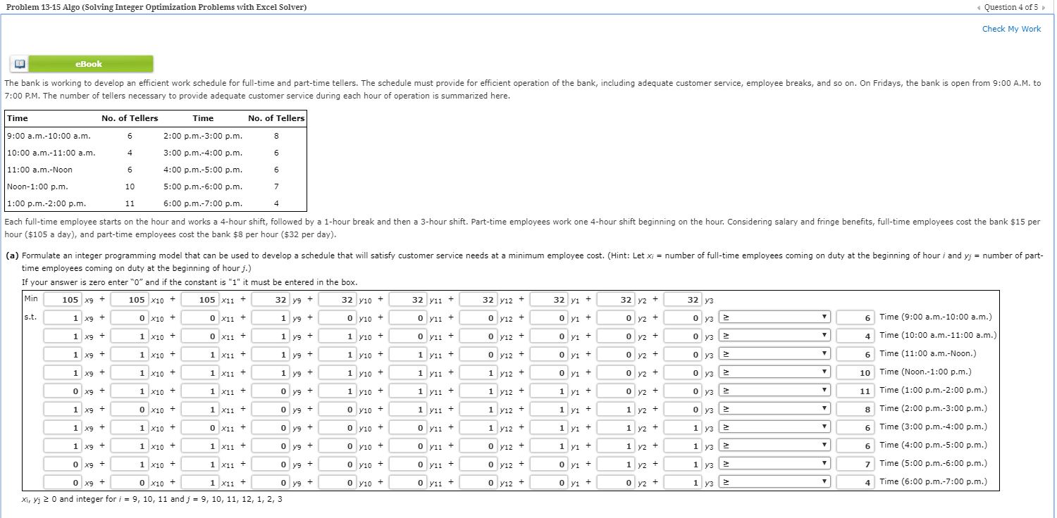Open inequality dropdown for 5:00 p.m.-6:00 p.m. row

coord(774,464)
